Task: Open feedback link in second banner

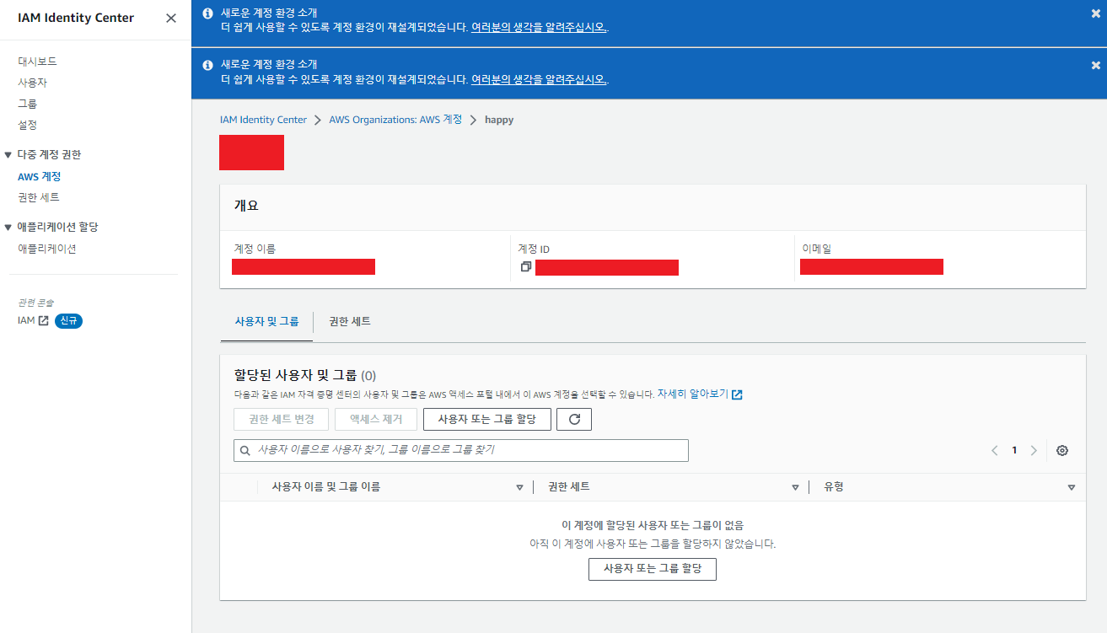Action: [540, 79]
